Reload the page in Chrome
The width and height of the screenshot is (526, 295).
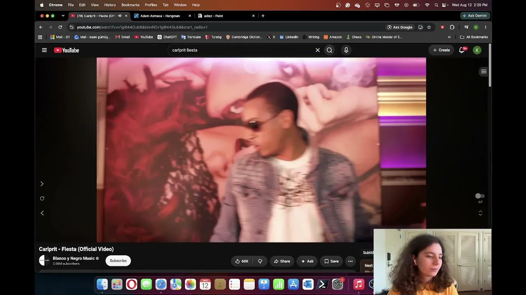(x=60, y=27)
